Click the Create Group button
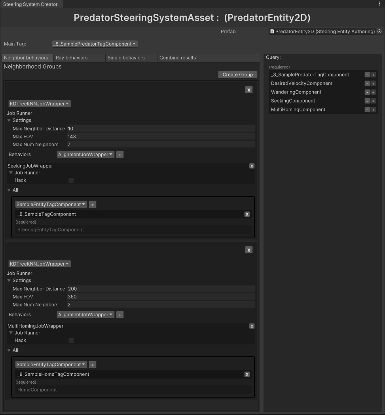This screenshot has height=415, width=385. point(238,75)
